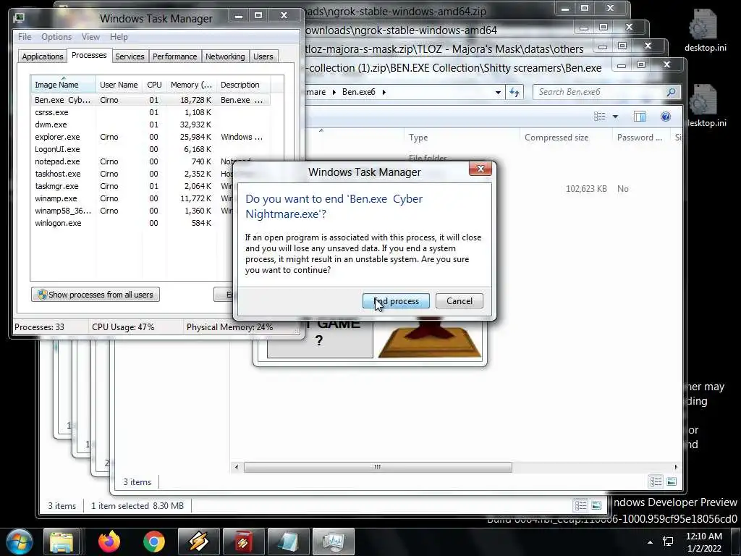Open the view options dropdown arrow

click(x=615, y=117)
